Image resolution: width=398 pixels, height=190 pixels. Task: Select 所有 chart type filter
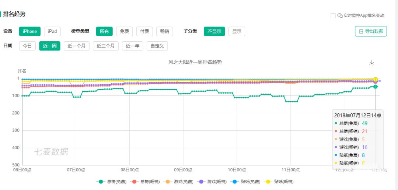point(104,31)
